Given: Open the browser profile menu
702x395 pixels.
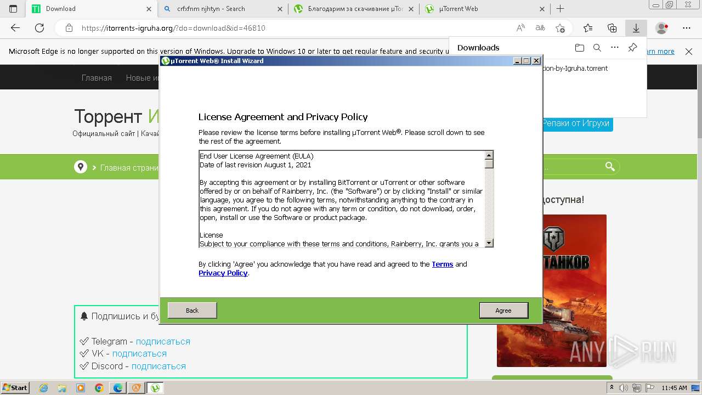Looking at the screenshot, I should [x=662, y=28].
